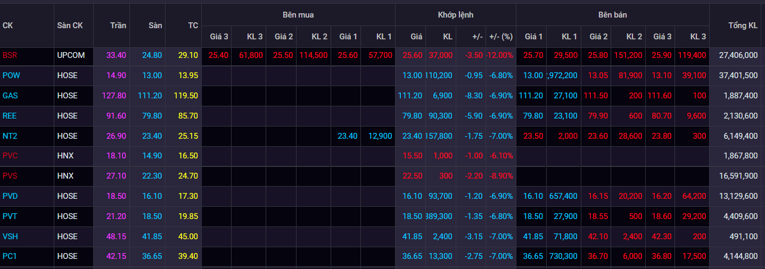Sort by the Sàn CK column header

coord(70,26)
